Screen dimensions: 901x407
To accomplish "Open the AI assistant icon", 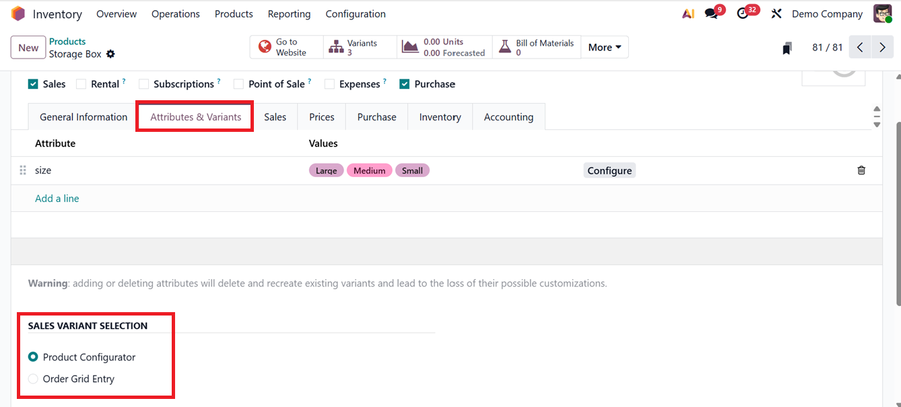I will point(688,13).
